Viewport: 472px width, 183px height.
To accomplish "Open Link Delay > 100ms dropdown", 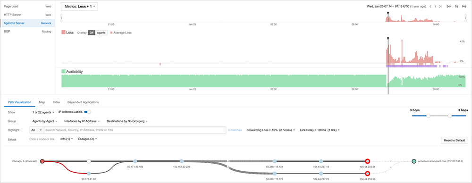I will (x=320, y=130).
